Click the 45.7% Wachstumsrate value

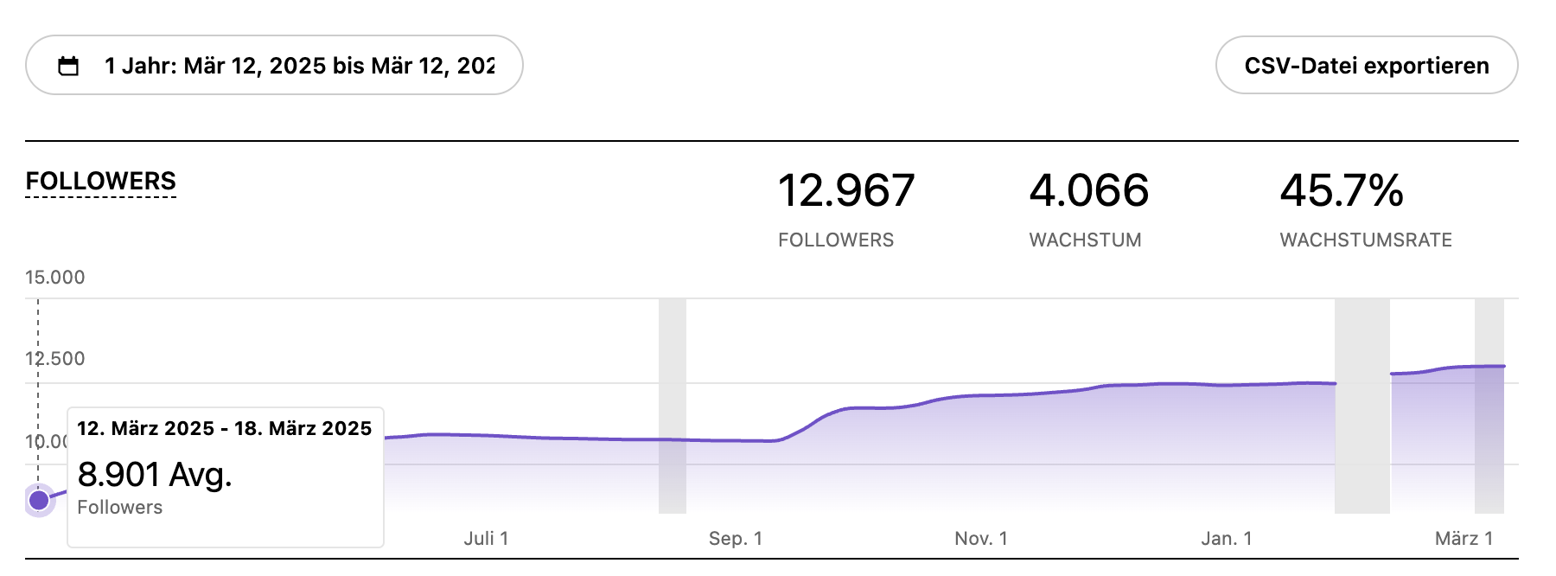1341,191
